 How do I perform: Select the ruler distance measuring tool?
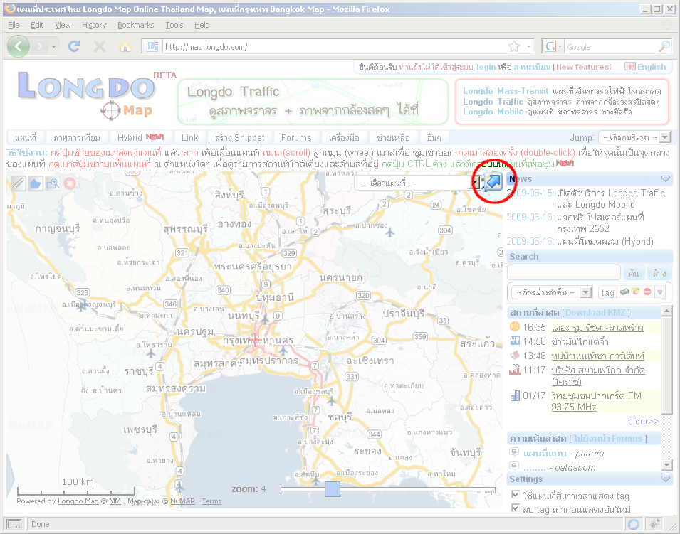pyautogui.click(x=18, y=183)
